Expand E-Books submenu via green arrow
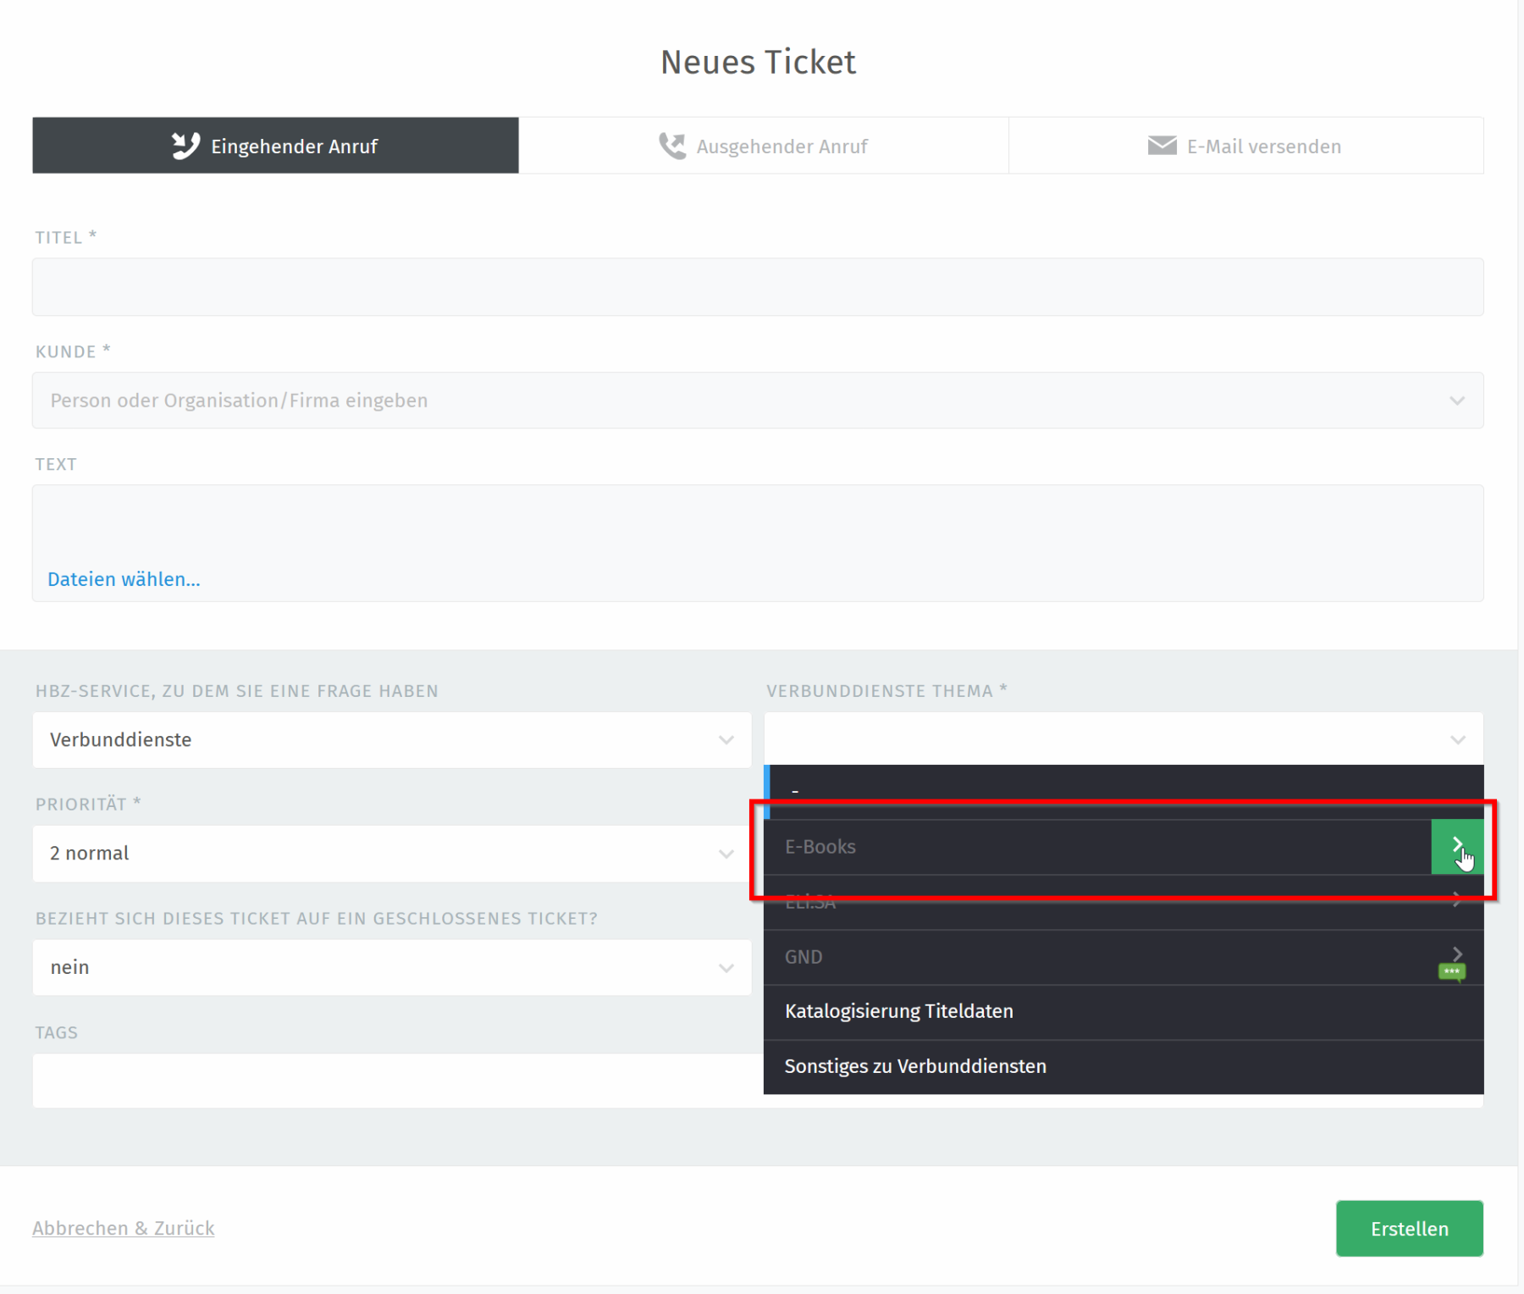 1456,846
